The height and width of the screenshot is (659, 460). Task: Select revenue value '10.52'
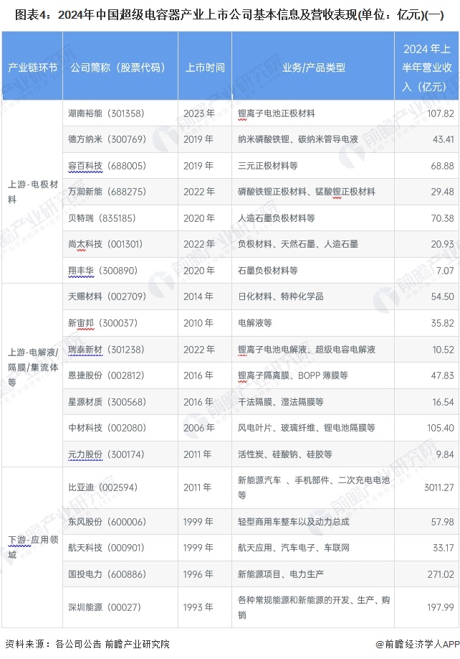443,350
